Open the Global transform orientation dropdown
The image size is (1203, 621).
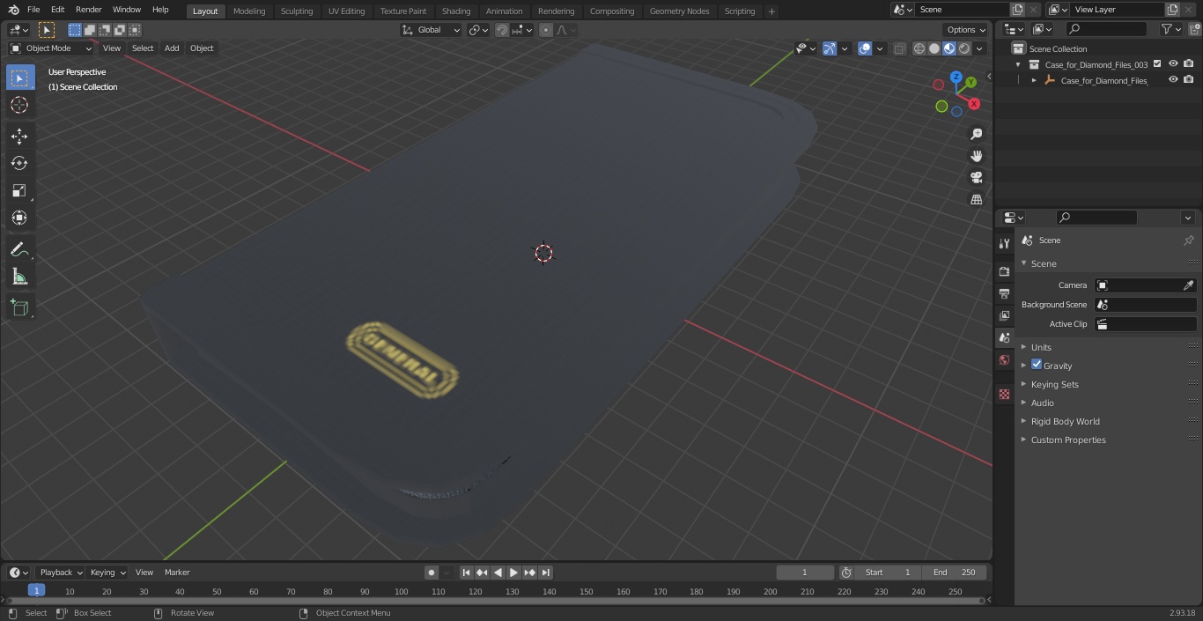pos(432,30)
